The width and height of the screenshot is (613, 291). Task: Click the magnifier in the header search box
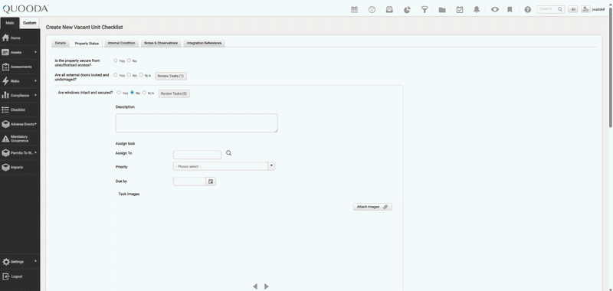pos(560,9)
